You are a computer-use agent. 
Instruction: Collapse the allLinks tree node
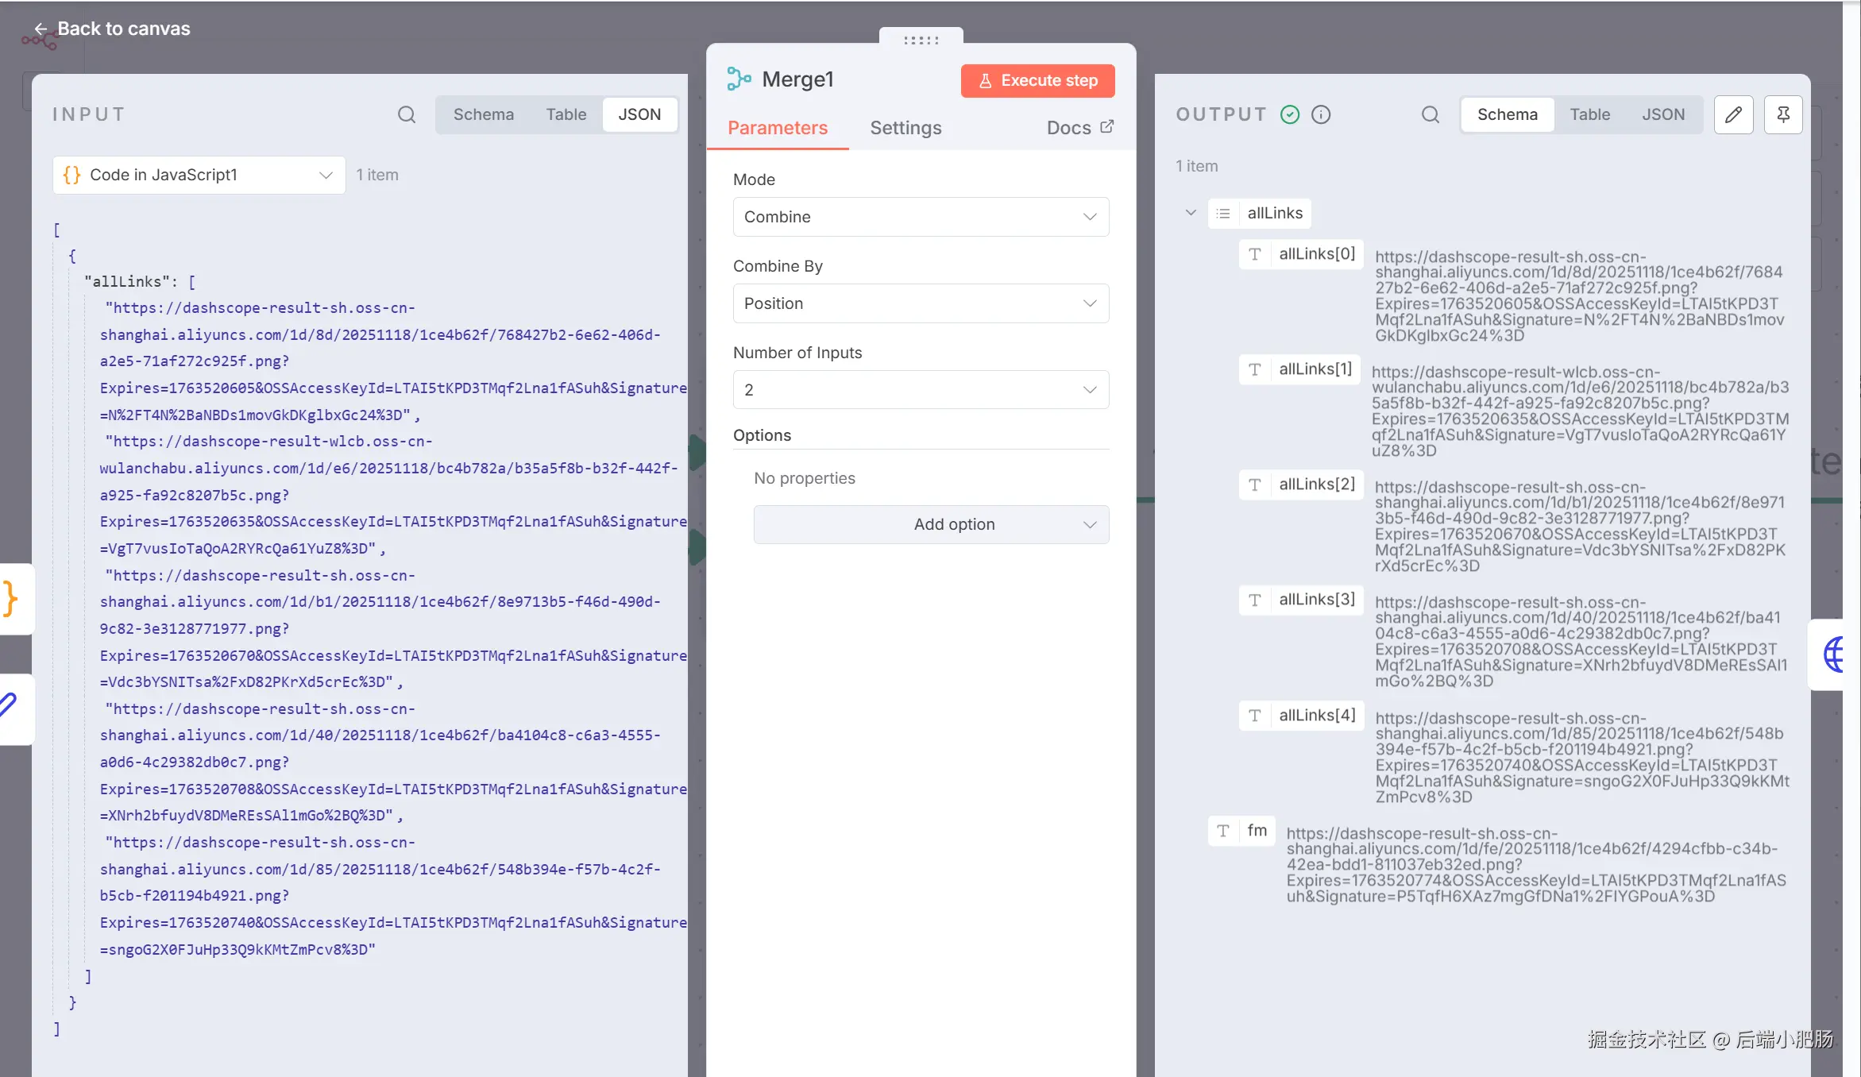pyautogui.click(x=1190, y=213)
